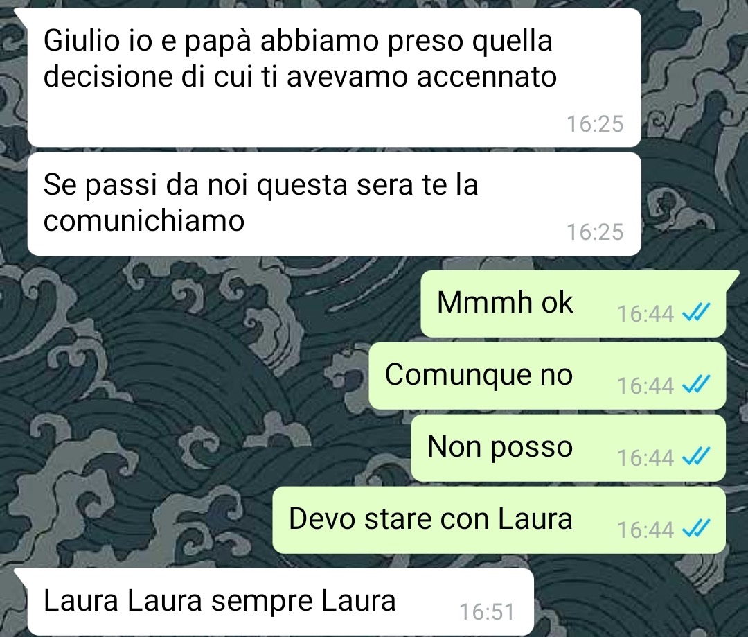The height and width of the screenshot is (637, 748).
Task: Tap the "Mmmh ok" sent message text
Action: click(505, 302)
